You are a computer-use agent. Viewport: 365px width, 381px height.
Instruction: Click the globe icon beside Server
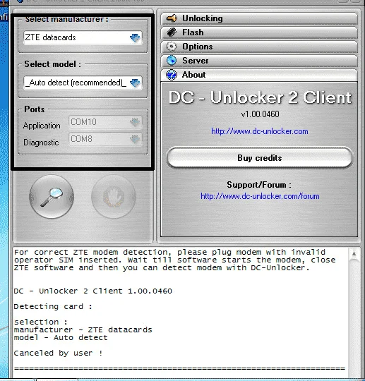click(172, 61)
